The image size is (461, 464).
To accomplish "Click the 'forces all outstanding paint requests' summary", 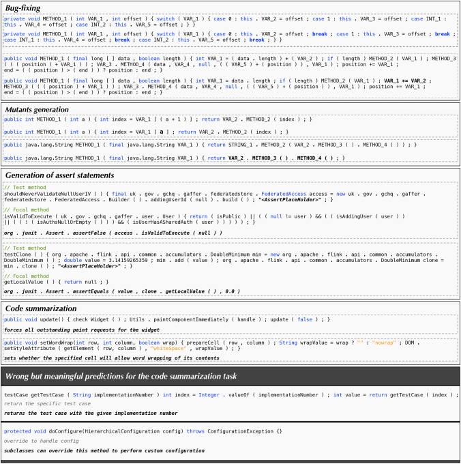I will coord(82,330).
